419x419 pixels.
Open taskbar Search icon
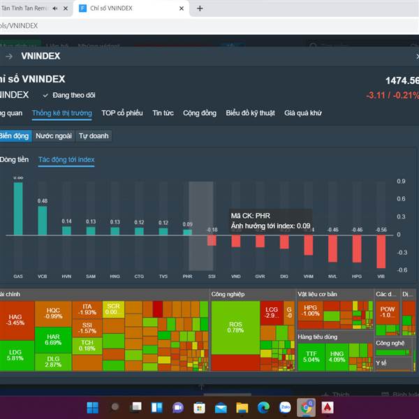tap(115, 406)
